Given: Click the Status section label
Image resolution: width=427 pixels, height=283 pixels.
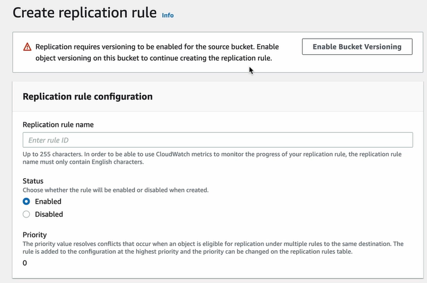Looking at the screenshot, I should (x=33, y=181).
